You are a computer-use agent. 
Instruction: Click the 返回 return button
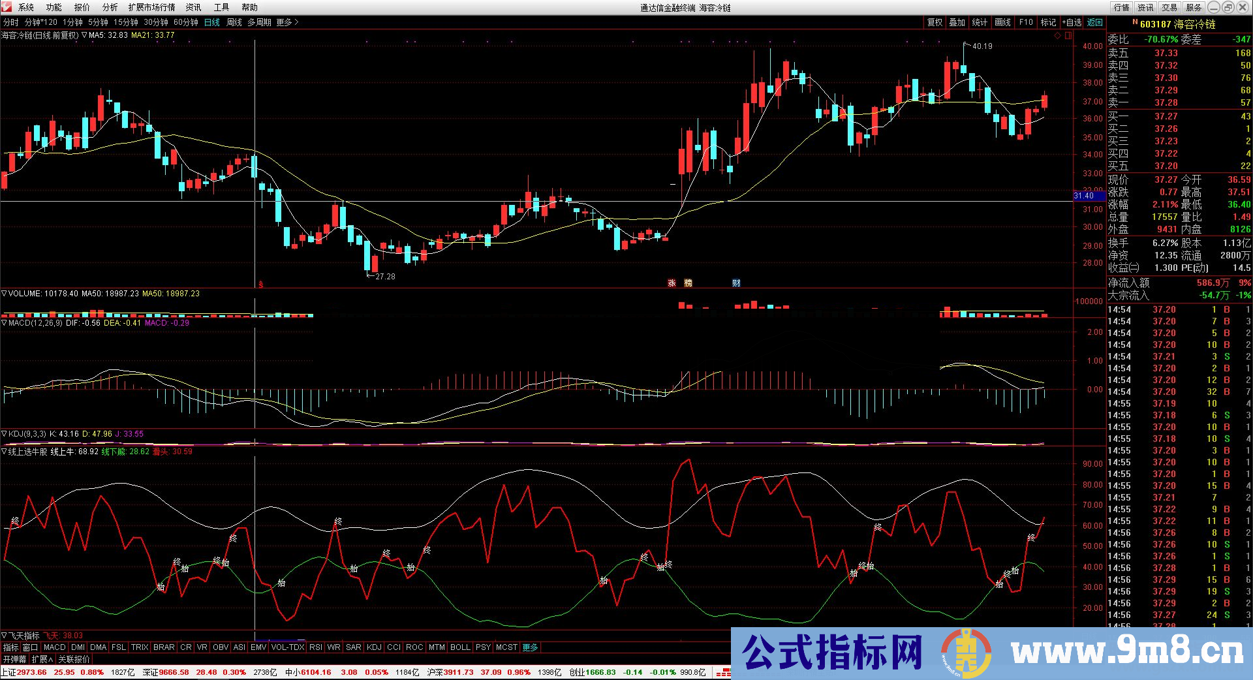1096,22
